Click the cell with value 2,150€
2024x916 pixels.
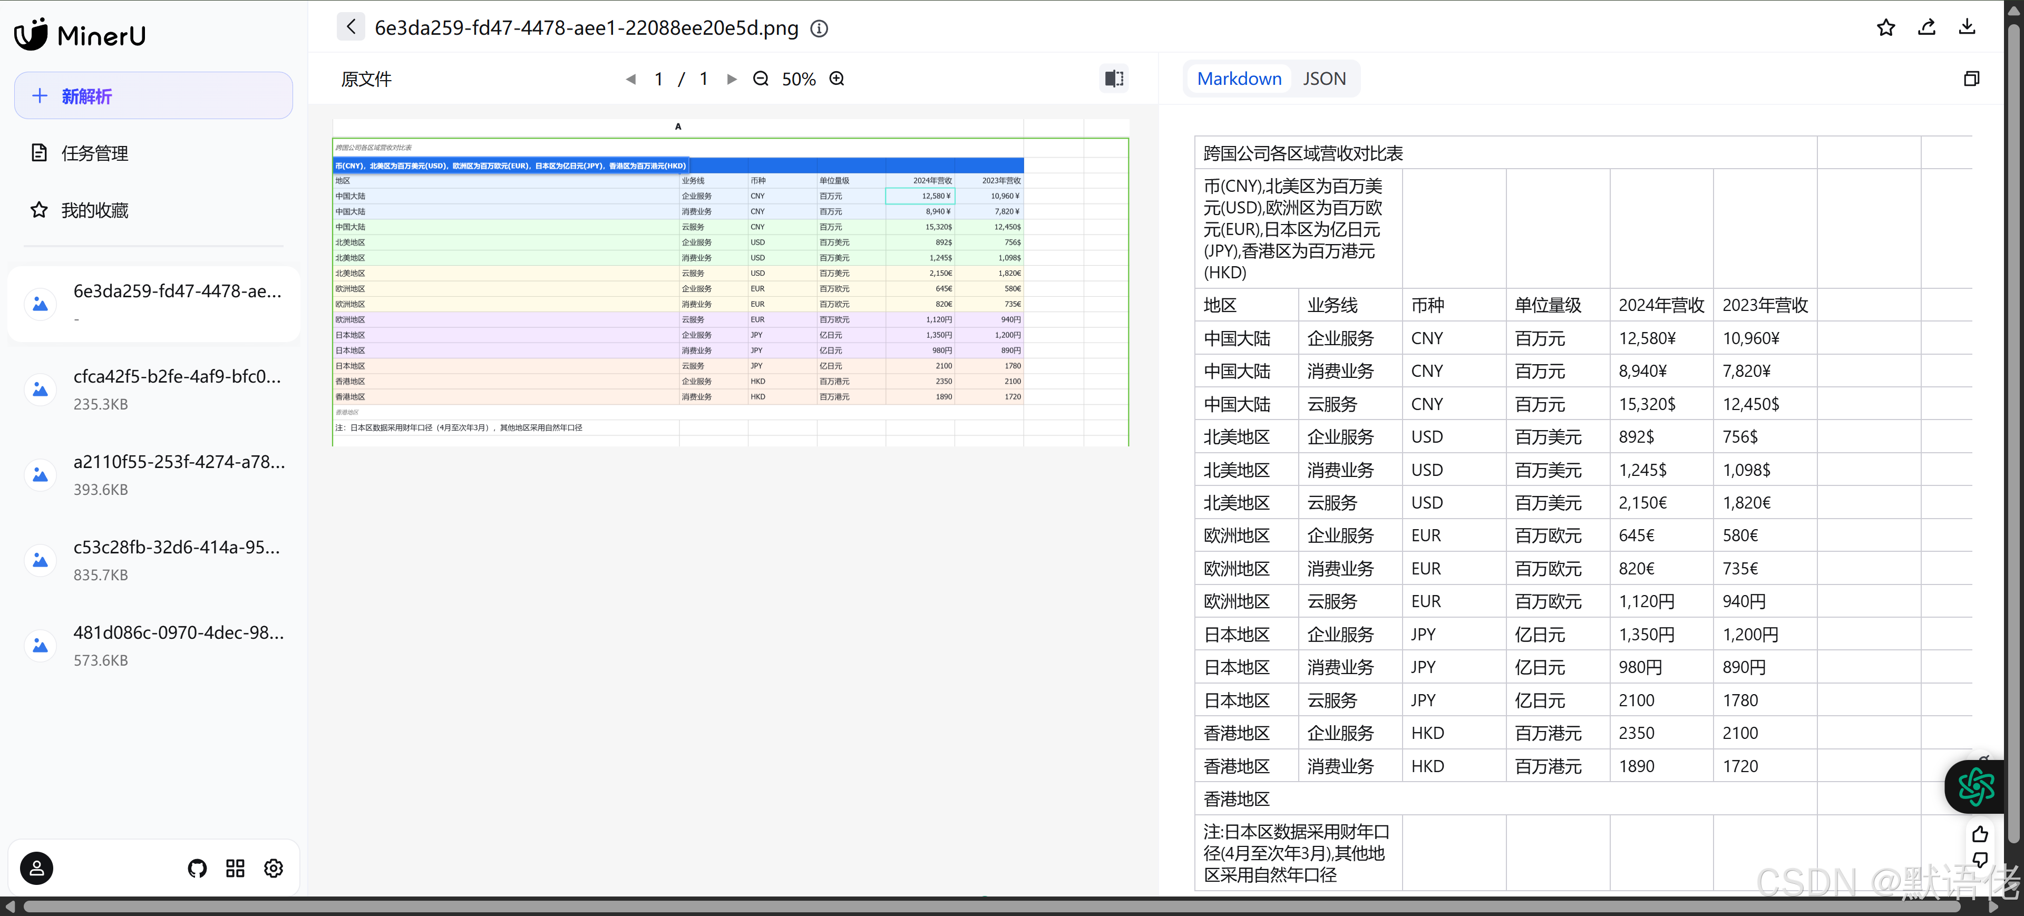1661,503
